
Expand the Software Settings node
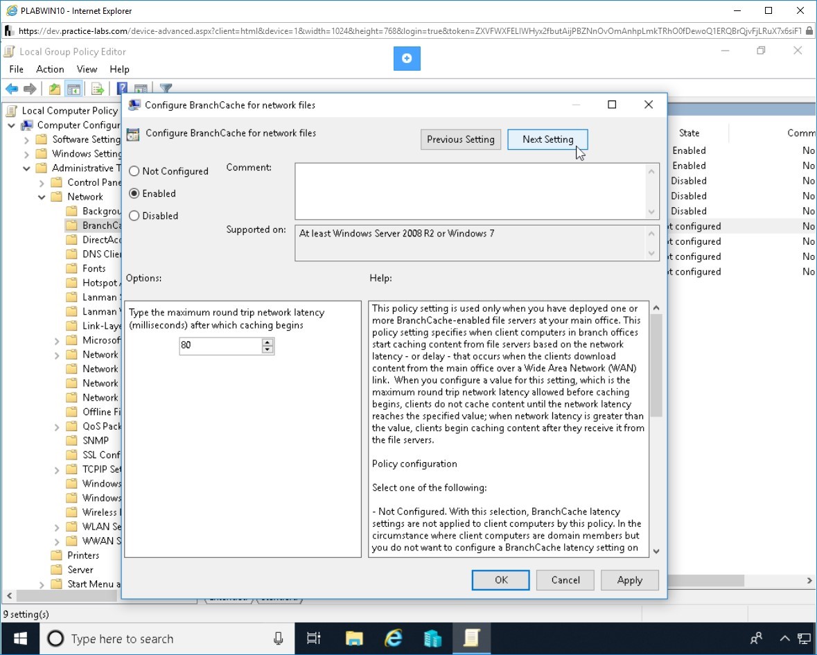point(26,139)
